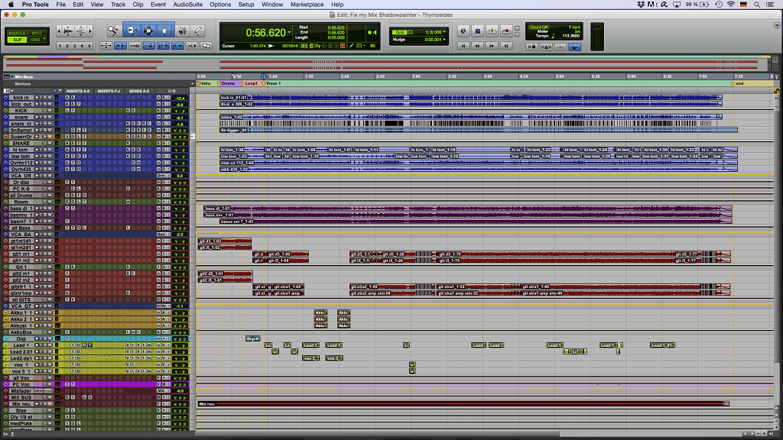The height and width of the screenshot is (440, 783).
Task: Click the horizontal zoom in arrow
Action: click(90, 31)
